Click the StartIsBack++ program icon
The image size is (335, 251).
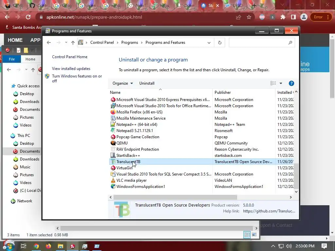click(x=113, y=155)
